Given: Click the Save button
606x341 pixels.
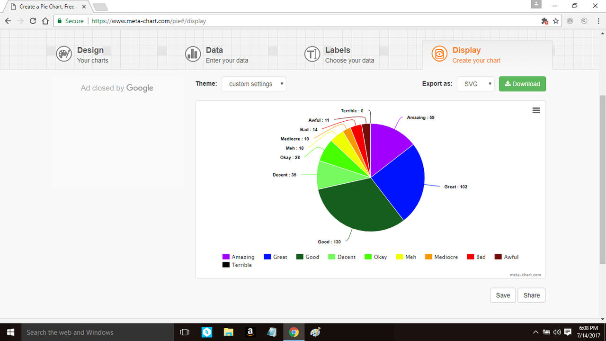Looking at the screenshot, I should [x=503, y=295].
